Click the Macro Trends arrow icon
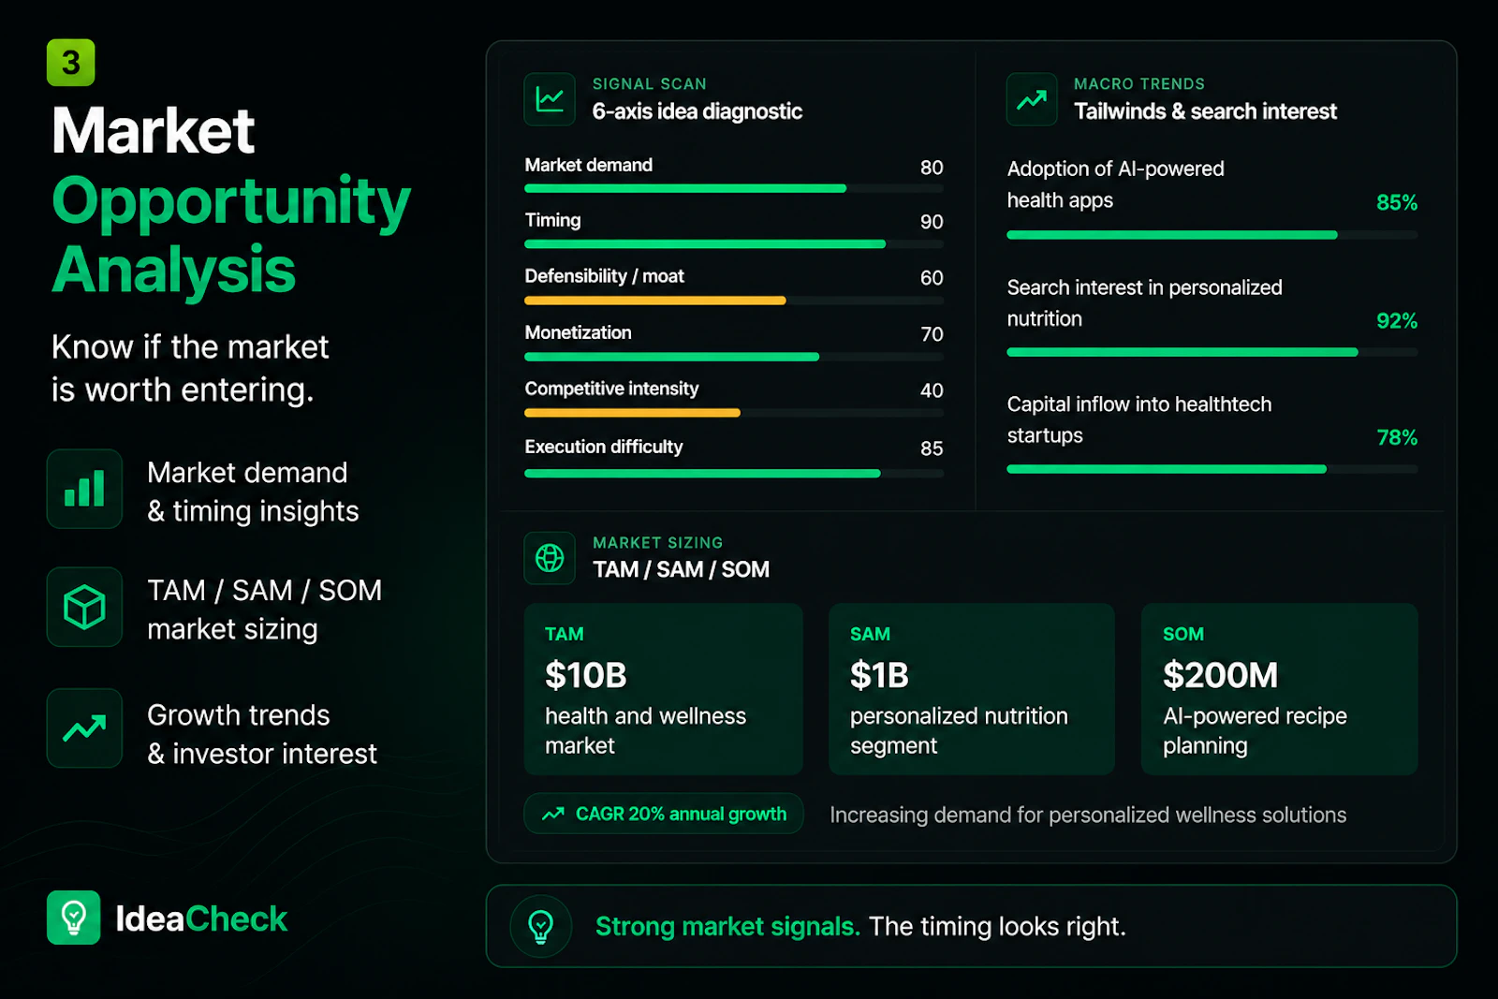 click(1032, 99)
